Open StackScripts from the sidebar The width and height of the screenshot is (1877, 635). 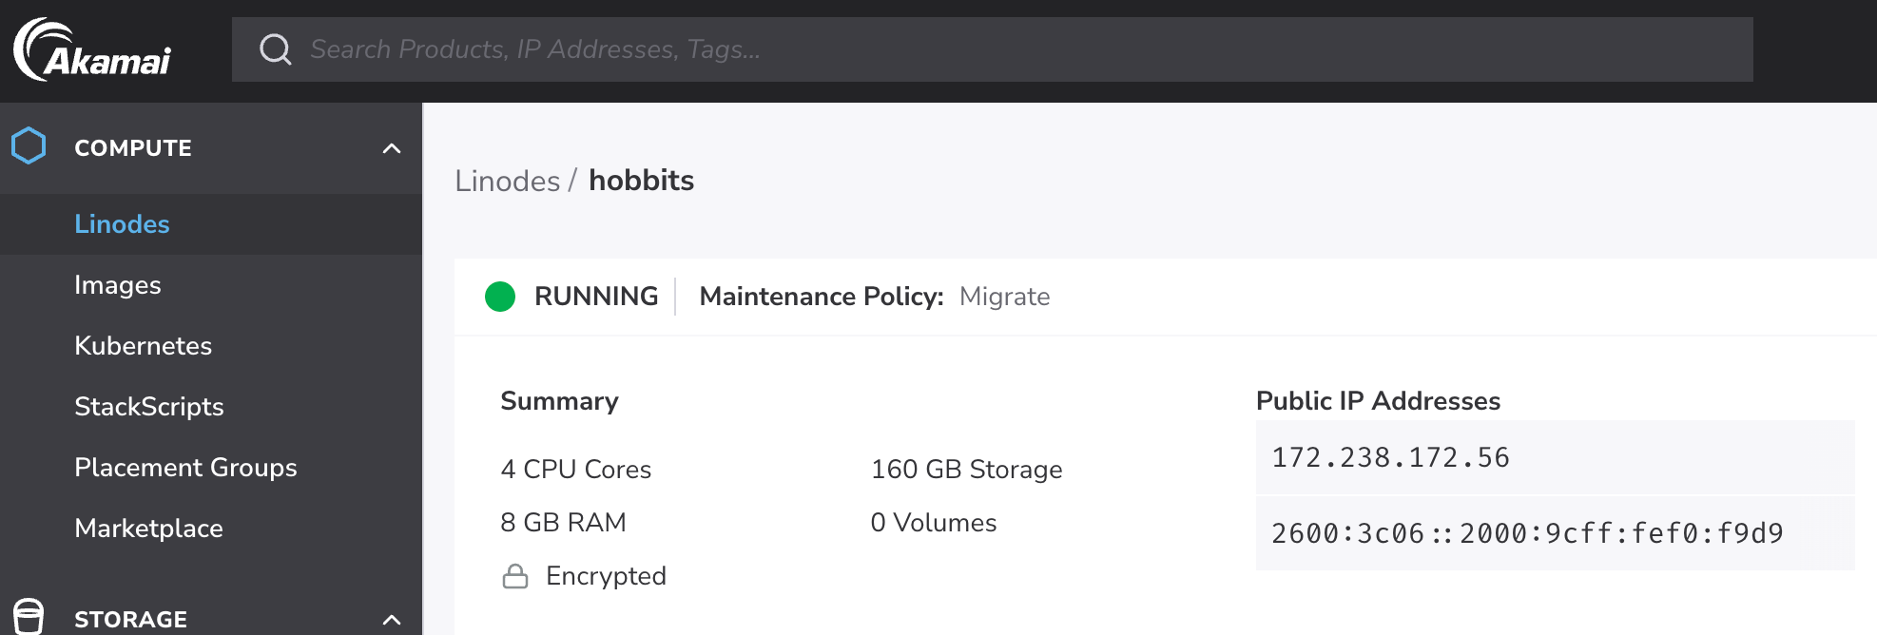(x=149, y=407)
